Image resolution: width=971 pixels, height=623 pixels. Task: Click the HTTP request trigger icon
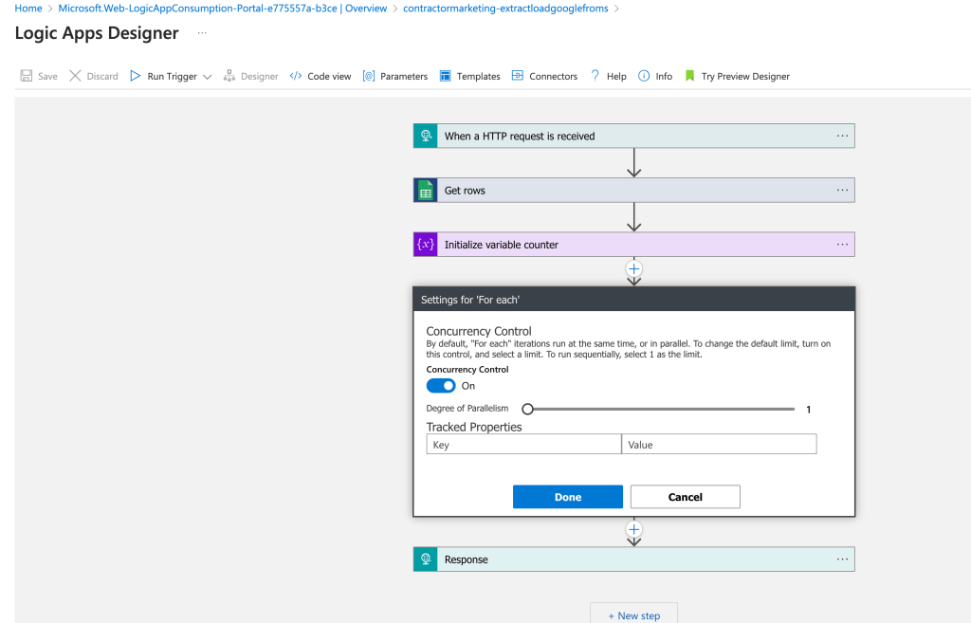pyautogui.click(x=426, y=136)
